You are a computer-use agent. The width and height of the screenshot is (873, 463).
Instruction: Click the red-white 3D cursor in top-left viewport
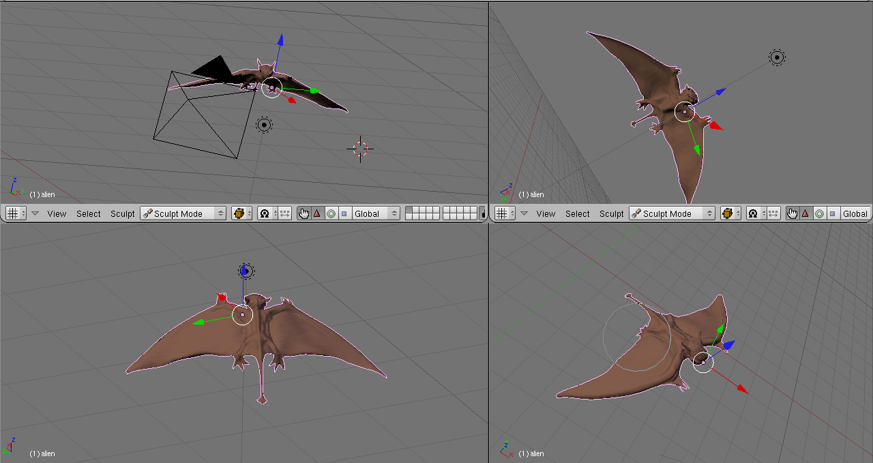click(x=360, y=148)
